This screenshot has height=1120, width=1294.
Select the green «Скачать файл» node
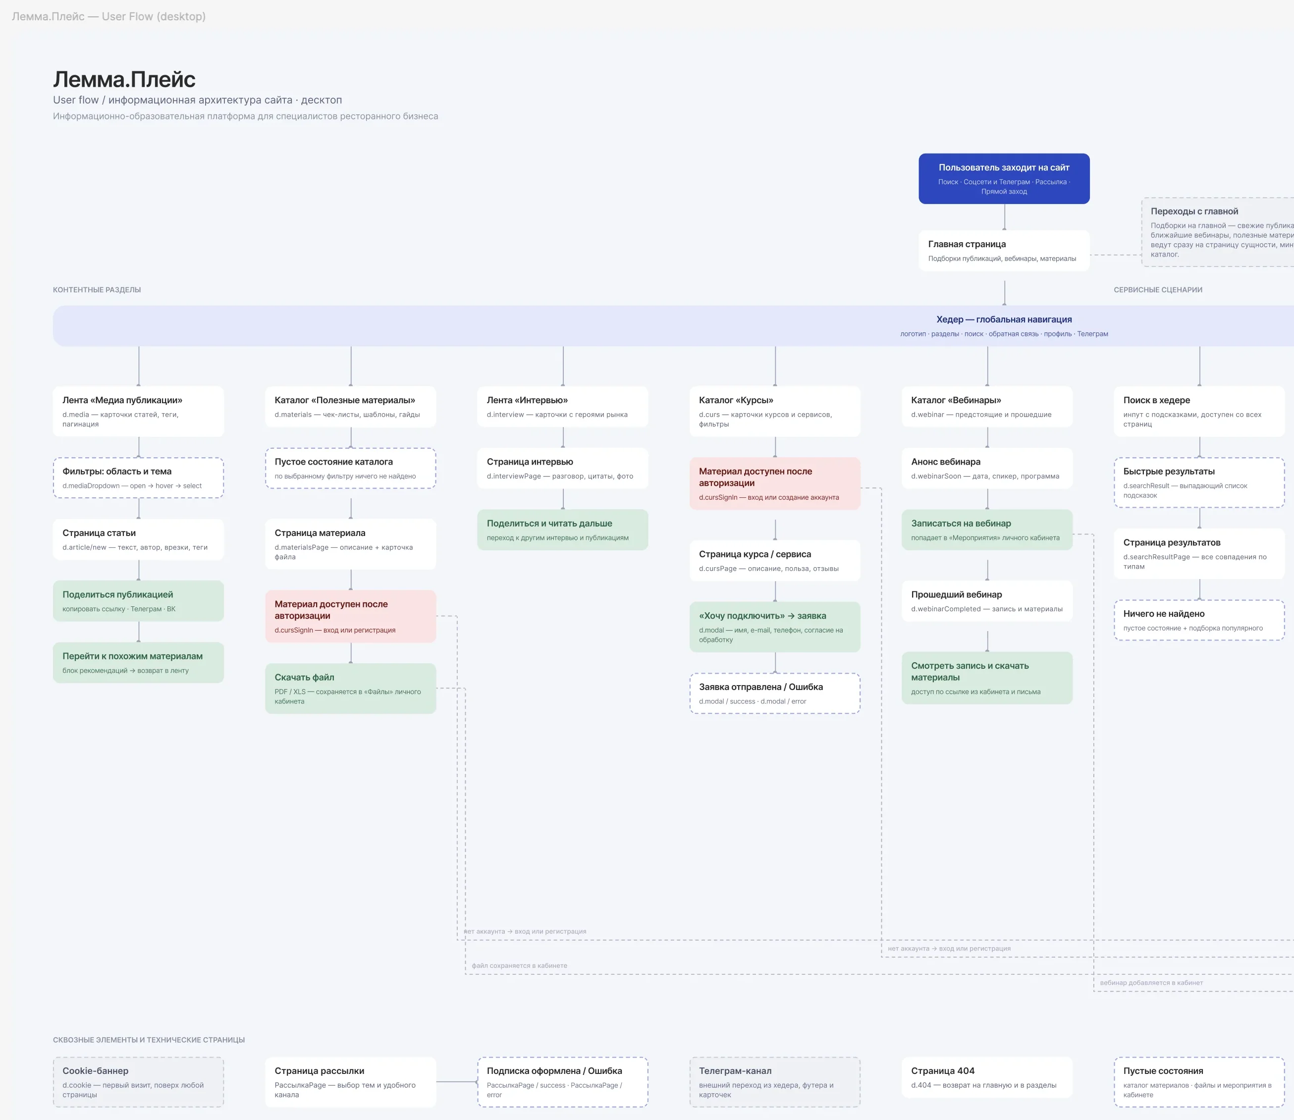click(351, 688)
